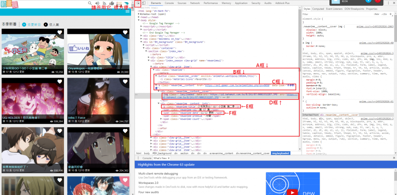The image size is (397, 195).
Task: Open the Console tab in the bottom drawer
Action: coord(147,158)
